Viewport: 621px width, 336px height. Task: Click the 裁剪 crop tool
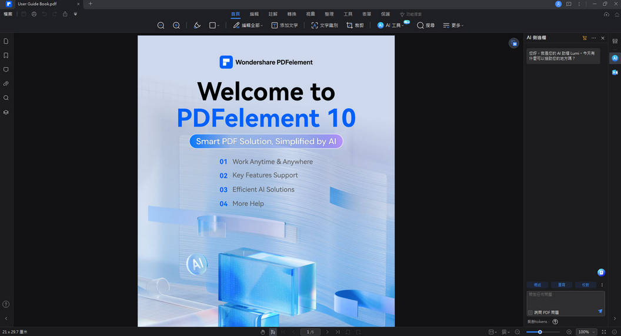tap(355, 26)
